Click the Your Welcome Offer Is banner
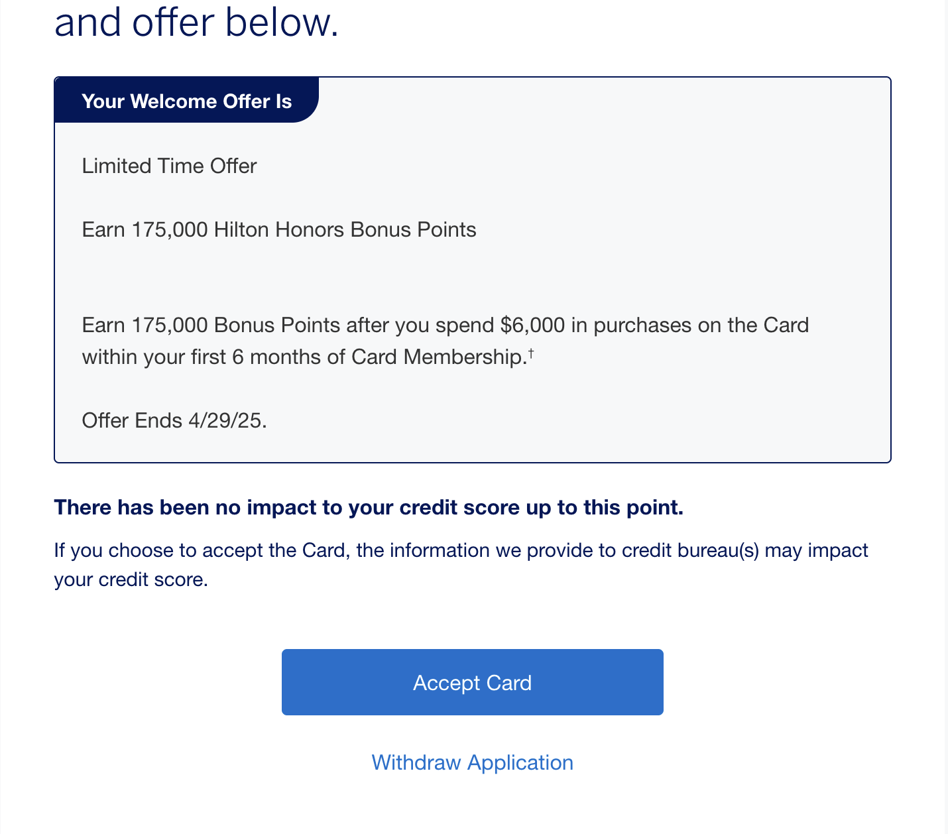The height and width of the screenshot is (834, 948). [186, 101]
